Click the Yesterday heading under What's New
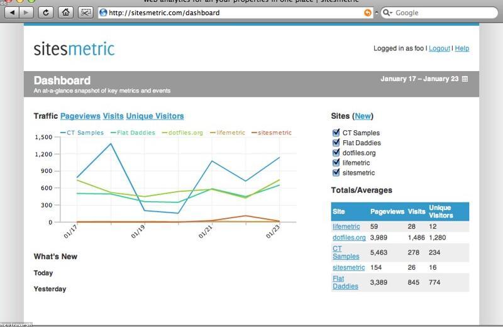This screenshot has height=327, width=503. (50, 289)
